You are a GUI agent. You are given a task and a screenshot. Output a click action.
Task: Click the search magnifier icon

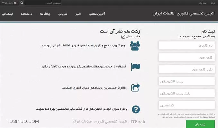22,3
